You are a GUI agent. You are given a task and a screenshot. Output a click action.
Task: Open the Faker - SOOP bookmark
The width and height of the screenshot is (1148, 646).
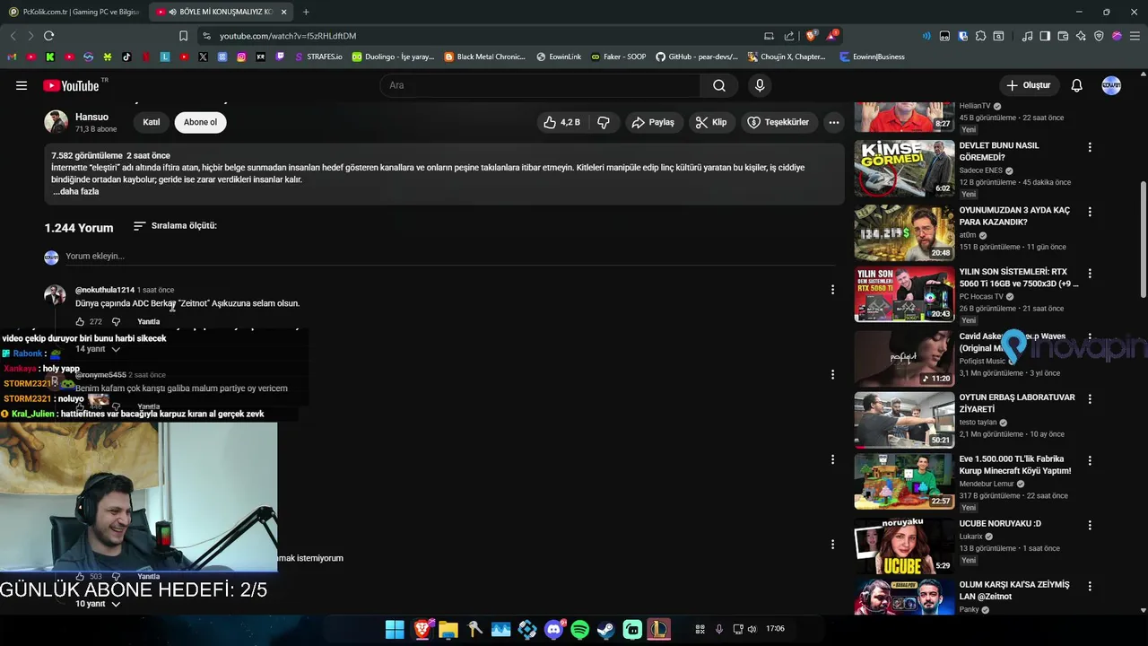coord(618,57)
